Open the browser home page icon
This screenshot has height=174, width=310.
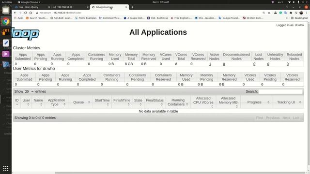pyautogui.click(x=31, y=13)
